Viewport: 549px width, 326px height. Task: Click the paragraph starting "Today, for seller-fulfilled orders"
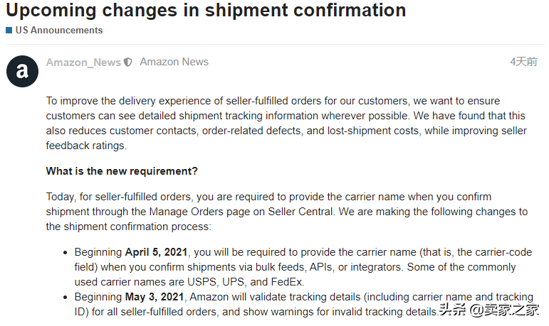287,212
